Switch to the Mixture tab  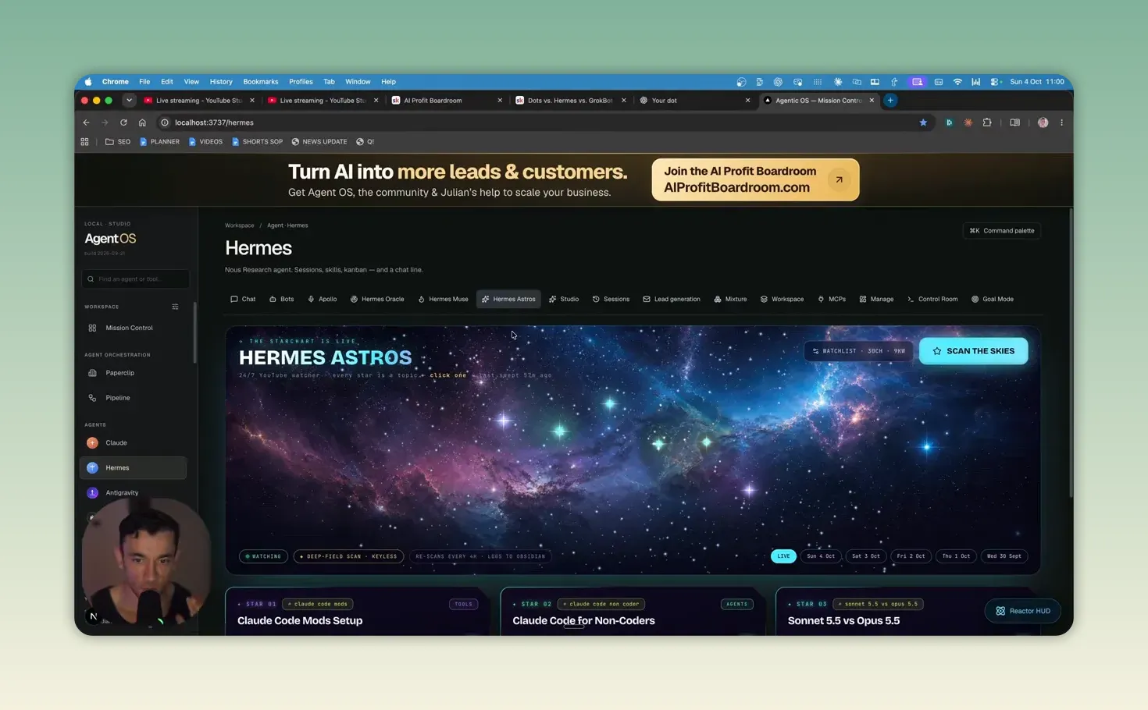(730, 299)
